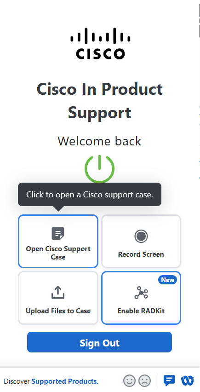Launch the Webex icon in footer
The width and height of the screenshot is (200, 392).
click(x=188, y=381)
